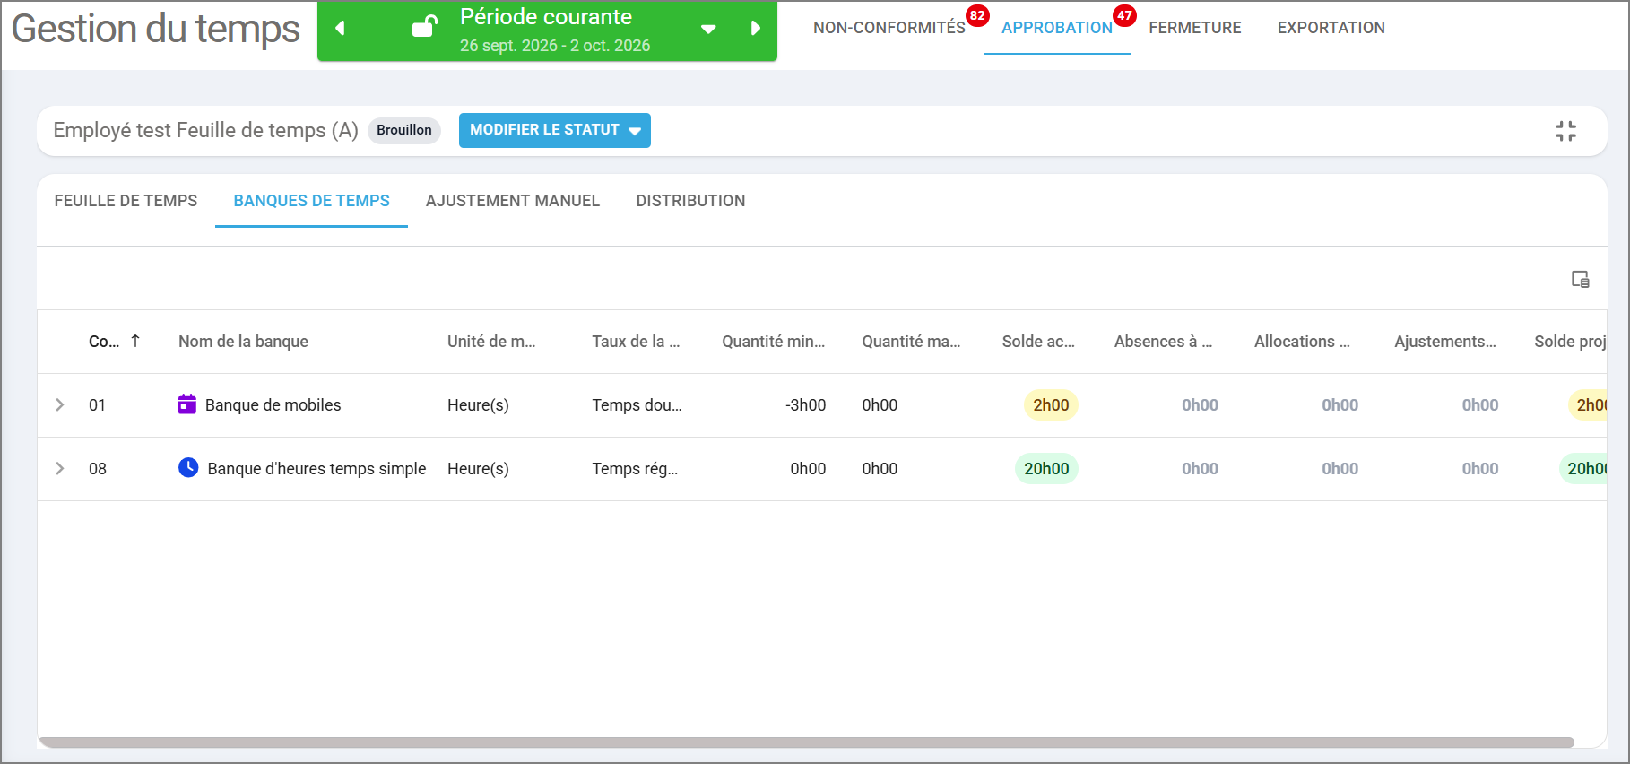The image size is (1630, 764).
Task: Click the Période courante label
Action: (x=546, y=17)
